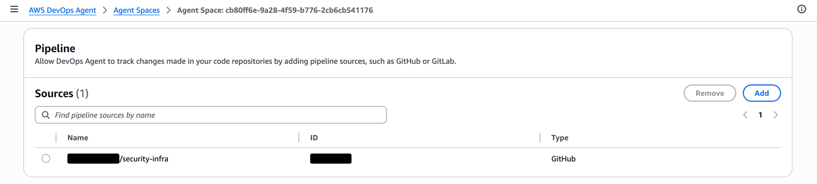
Task: Select the security-infra source radio button
Action: [x=46, y=159]
